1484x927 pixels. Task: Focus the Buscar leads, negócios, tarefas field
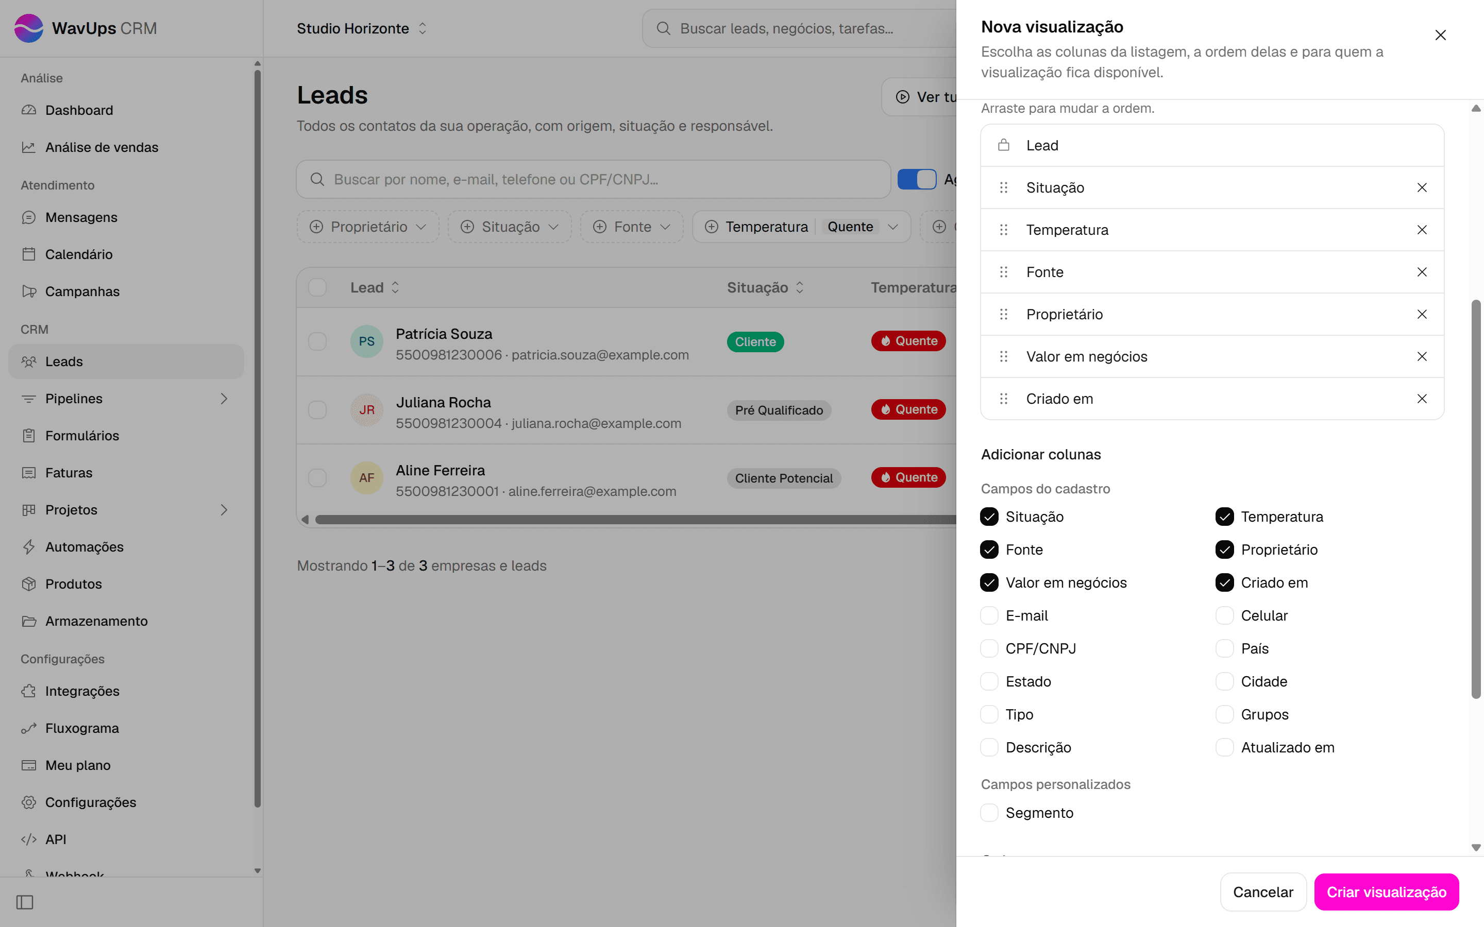pos(800,28)
